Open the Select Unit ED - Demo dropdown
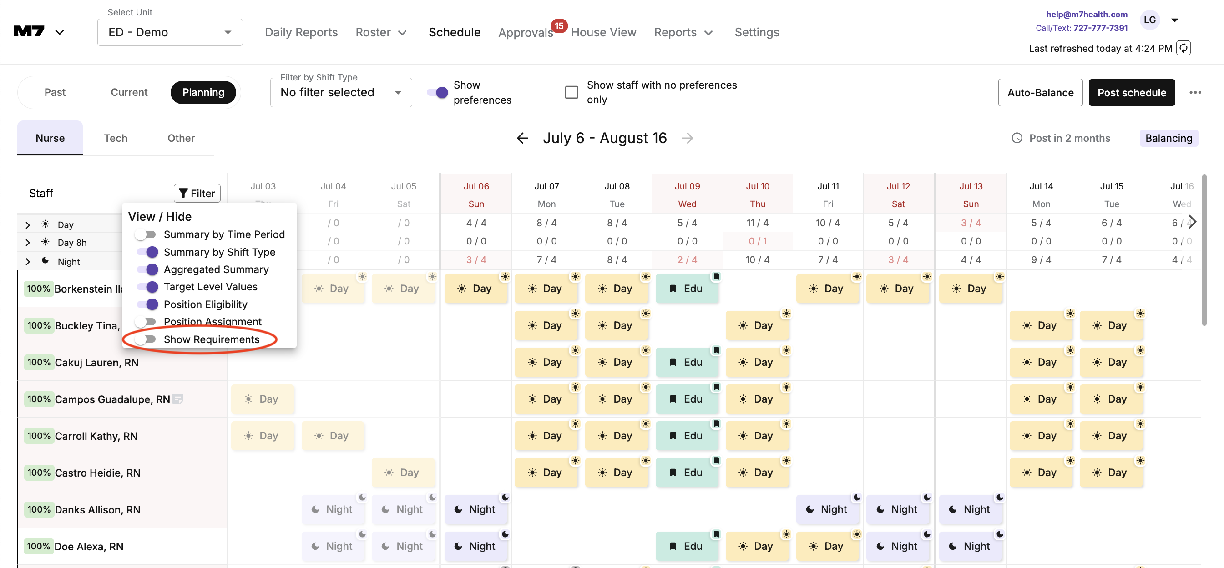The height and width of the screenshot is (568, 1224). (170, 32)
